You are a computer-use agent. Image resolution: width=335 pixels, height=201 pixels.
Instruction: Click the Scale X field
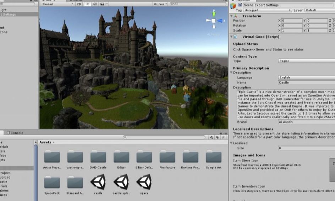(x=292, y=31)
